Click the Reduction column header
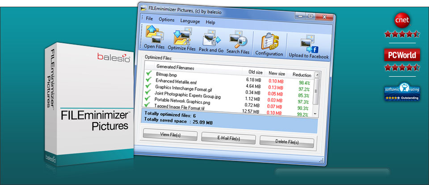429x185 pixels. [x=302, y=74]
